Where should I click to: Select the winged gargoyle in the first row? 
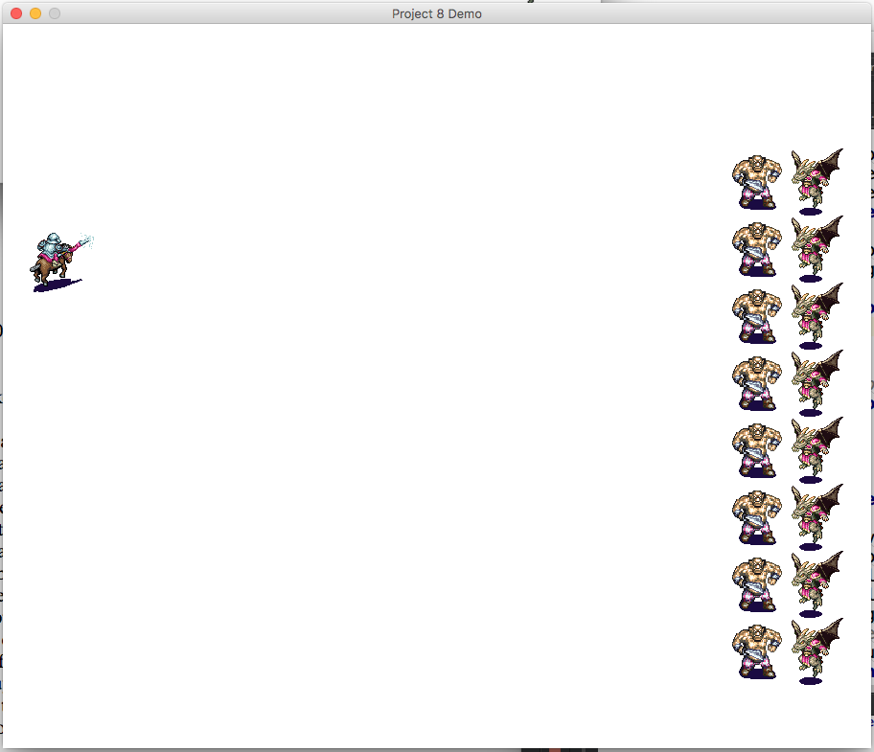[x=816, y=182]
